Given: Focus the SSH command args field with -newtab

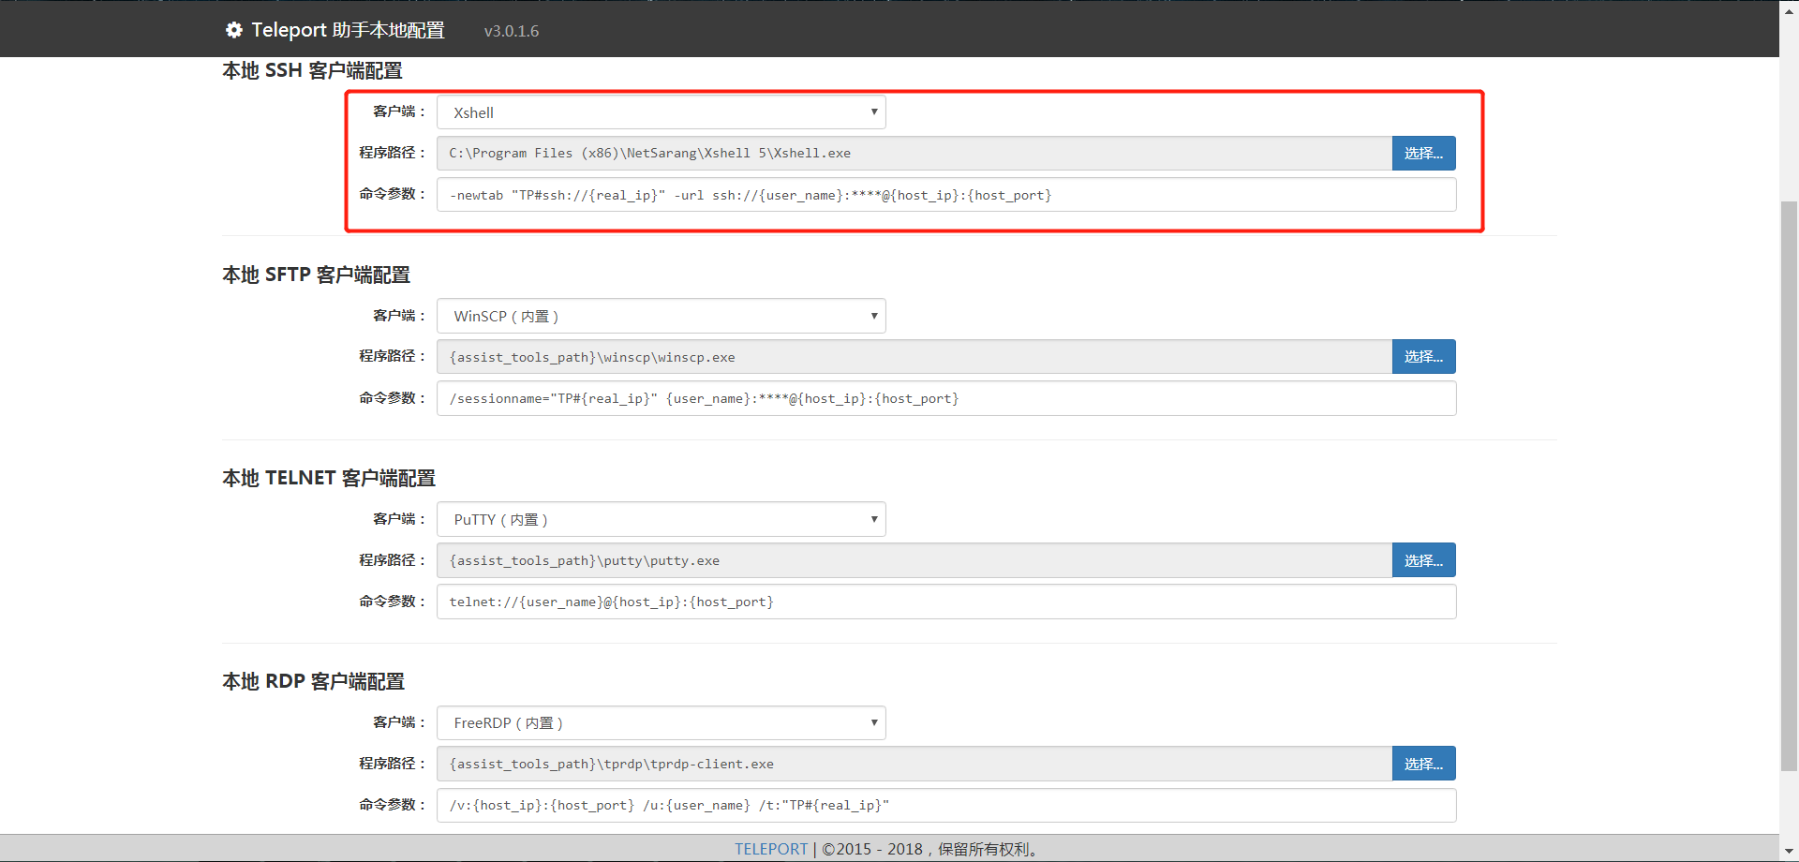Looking at the screenshot, I should [x=946, y=195].
